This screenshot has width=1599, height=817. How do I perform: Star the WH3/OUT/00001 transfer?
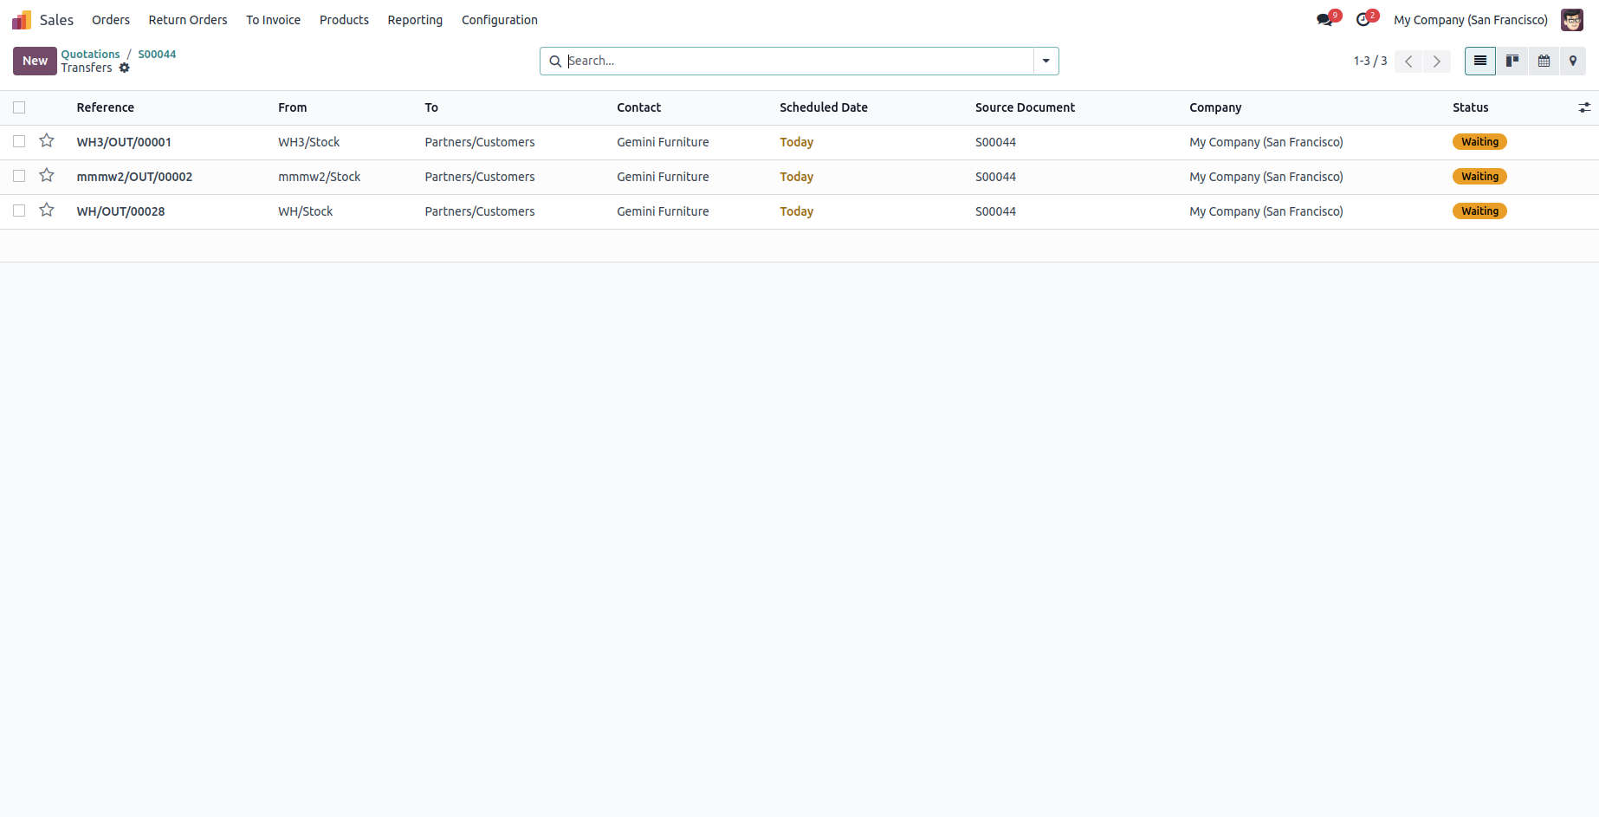(x=47, y=141)
